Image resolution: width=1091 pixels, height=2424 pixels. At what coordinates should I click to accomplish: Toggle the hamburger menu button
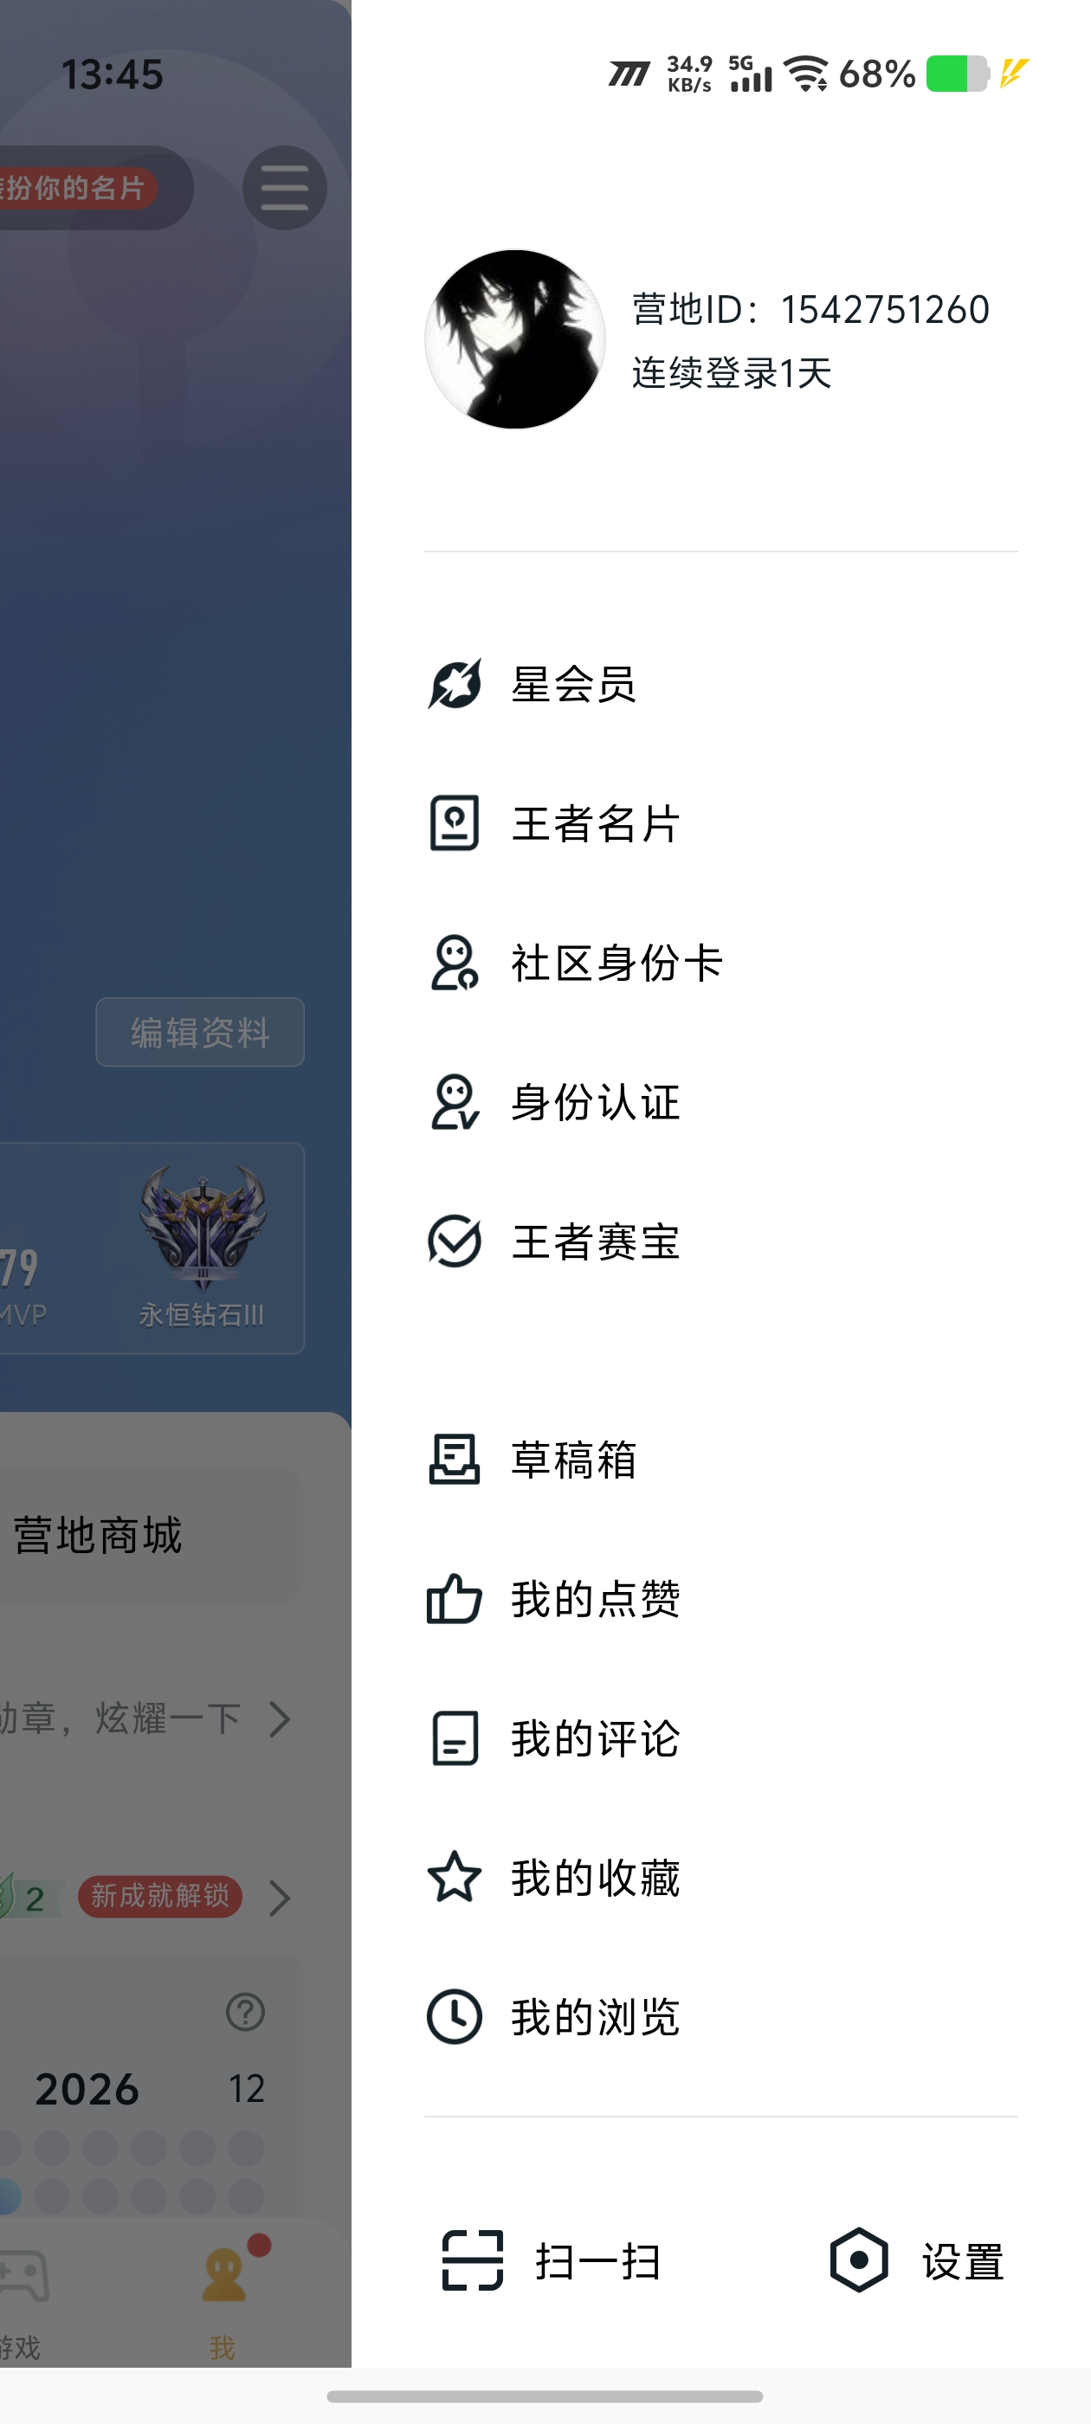click(284, 188)
